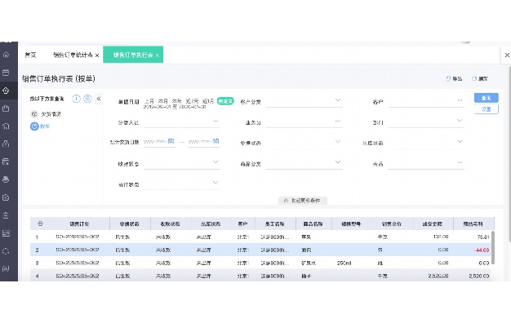
Task: Collapse the query scheme panel with double chevron
Action: [x=99, y=99]
